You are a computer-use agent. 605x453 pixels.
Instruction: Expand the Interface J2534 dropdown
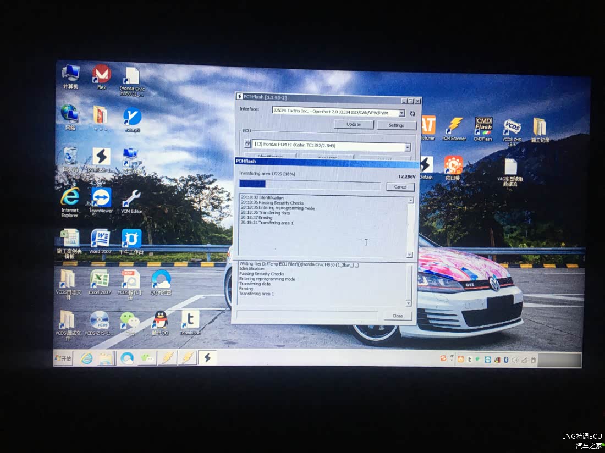click(402, 113)
